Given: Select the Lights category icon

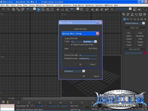Looking at the screenshot, I should pos(131,19).
